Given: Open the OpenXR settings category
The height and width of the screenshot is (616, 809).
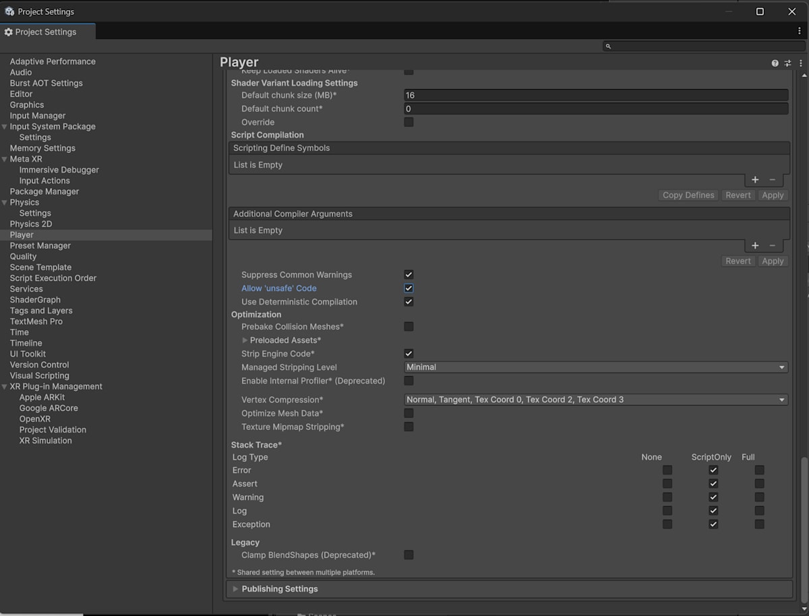Looking at the screenshot, I should [36, 419].
